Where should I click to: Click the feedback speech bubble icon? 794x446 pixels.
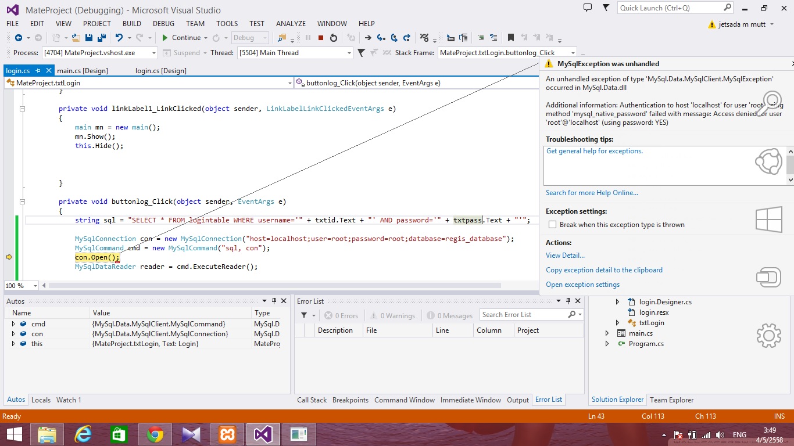click(588, 8)
